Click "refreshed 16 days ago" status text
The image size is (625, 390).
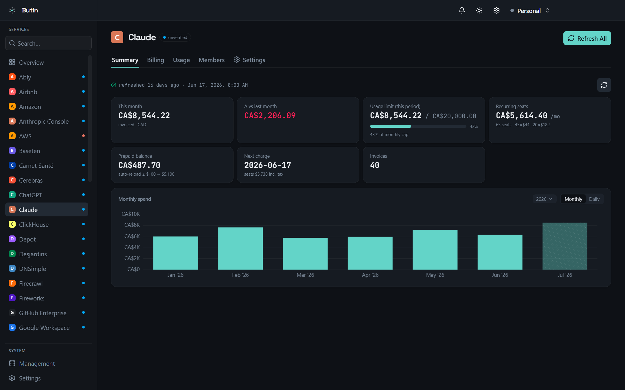click(x=149, y=85)
